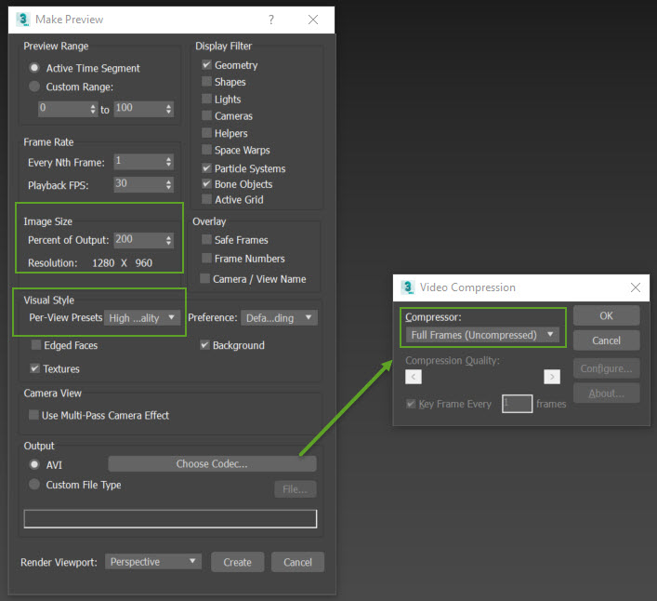The image size is (657, 601).
Task: Enable the Lights display filter
Action: [x=206, y=99]
